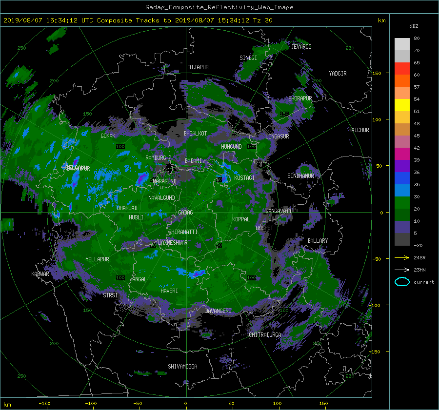Screen dimensions: 439x410
Task: Click the 24SR yellow arrow legend icon
Action: point(402,257)
